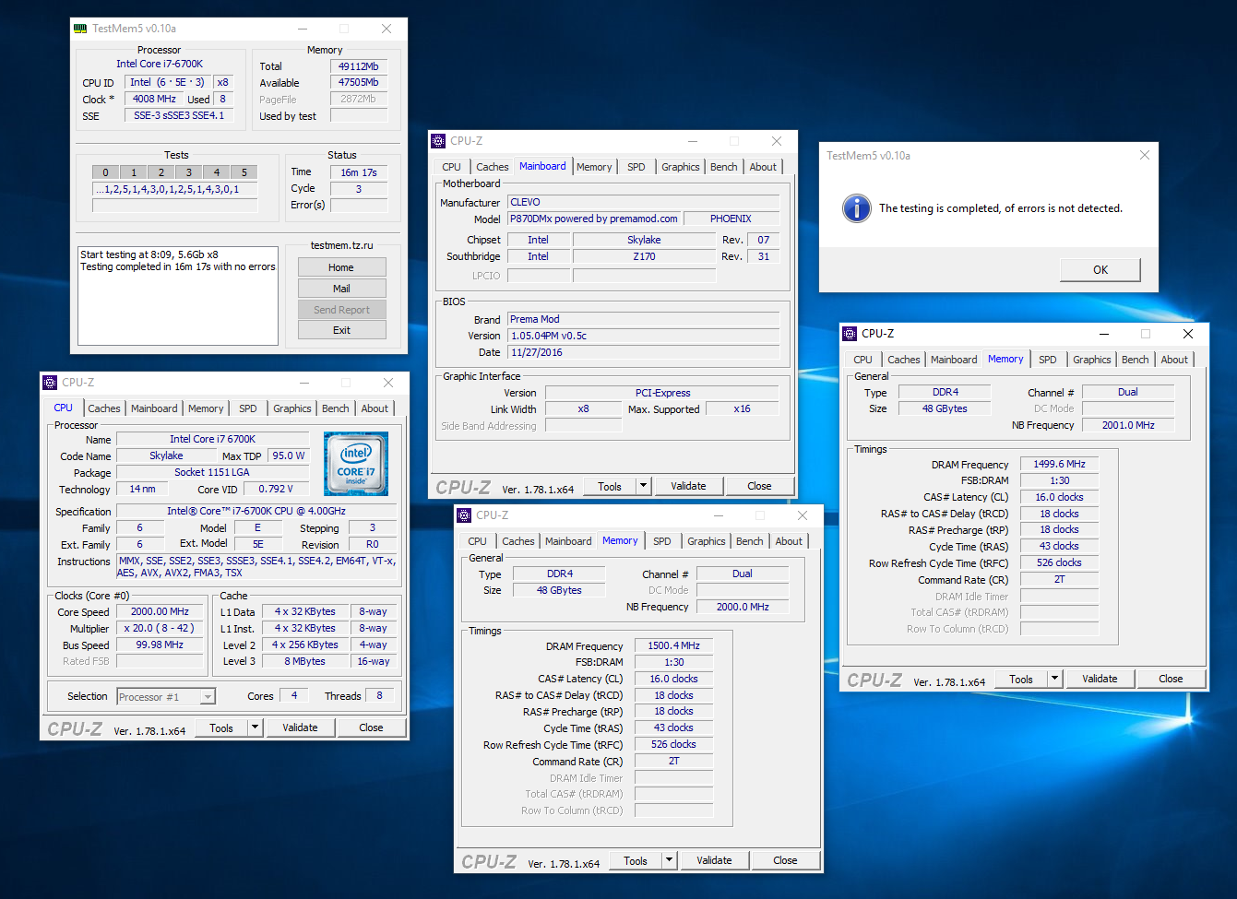Screen dimensions: 1237x899
Task: Click Total memory 49112Mb value
Action: (359, 66)
